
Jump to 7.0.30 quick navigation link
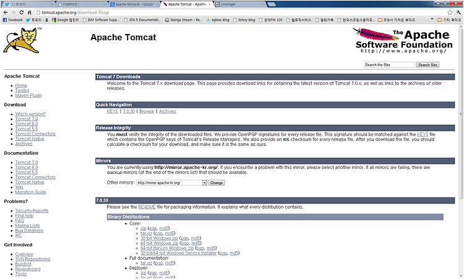pos(129,111)
